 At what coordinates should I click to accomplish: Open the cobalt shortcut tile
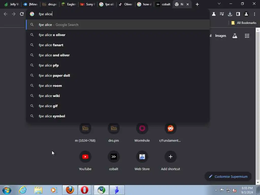tap(113, 160)
